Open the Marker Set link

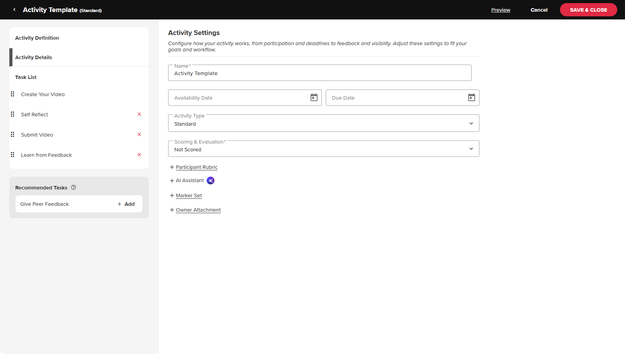(189, 196)
